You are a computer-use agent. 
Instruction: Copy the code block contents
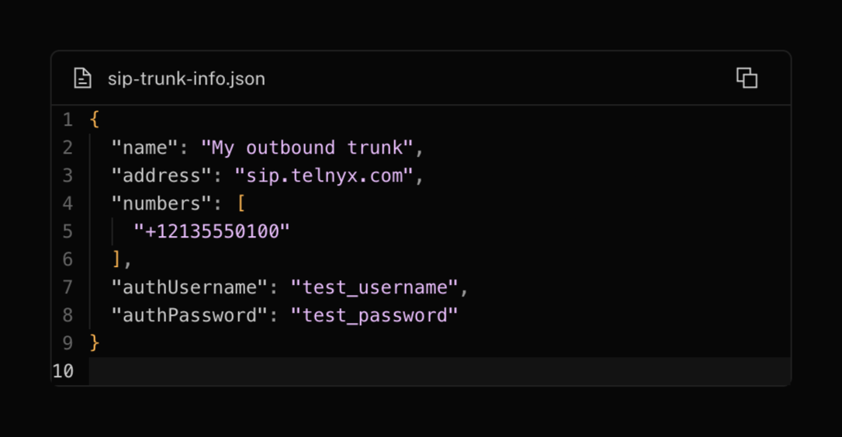tap(747, 78)
